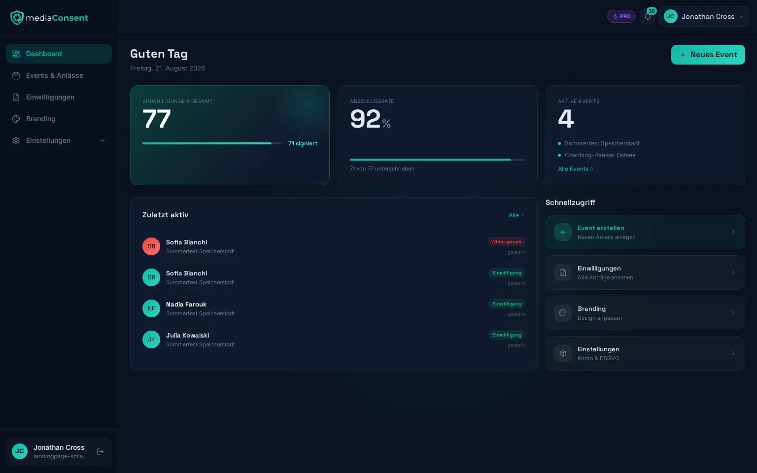Click the Design anpassen subtitle
This screenshot has width=757, height=473.
600,318
